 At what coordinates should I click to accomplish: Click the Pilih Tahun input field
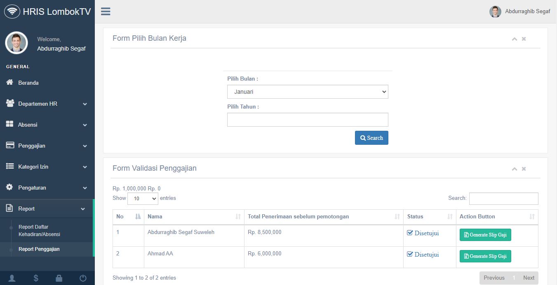308,120
